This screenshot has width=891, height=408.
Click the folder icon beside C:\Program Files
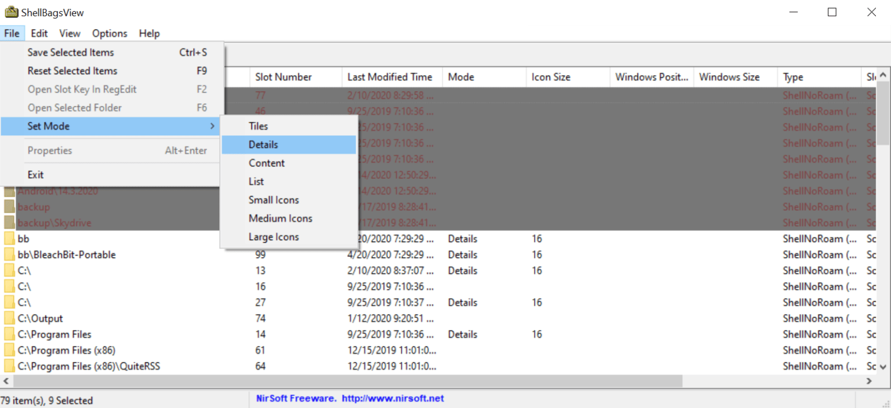[x=9, y=334]
